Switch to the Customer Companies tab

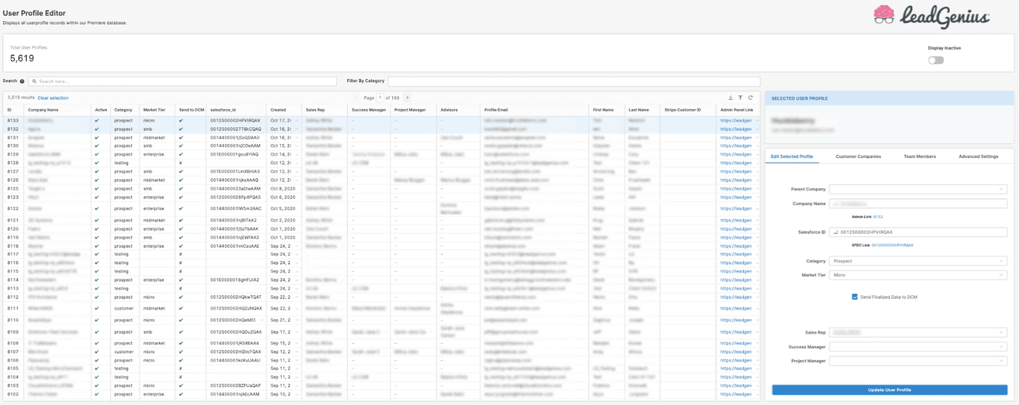[x=858, y=156]
